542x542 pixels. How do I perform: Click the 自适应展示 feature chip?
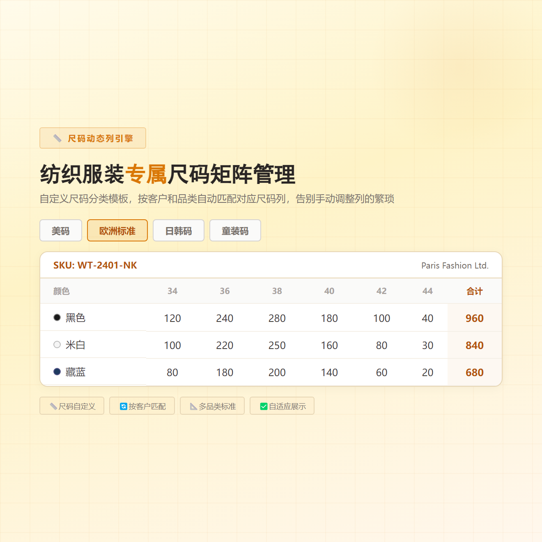pos(282,406)
